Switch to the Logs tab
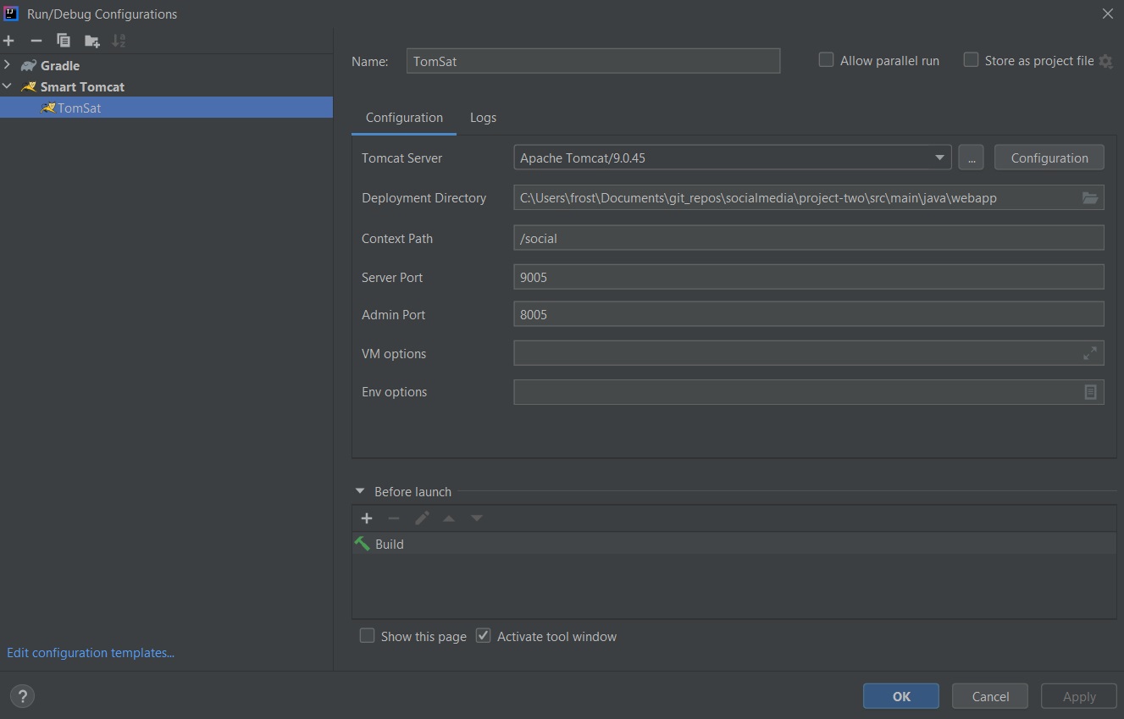 pos(483,118)
